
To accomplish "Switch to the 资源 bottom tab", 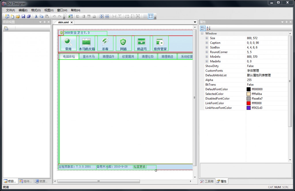I will pyautogui.click(x=41, y=181).
